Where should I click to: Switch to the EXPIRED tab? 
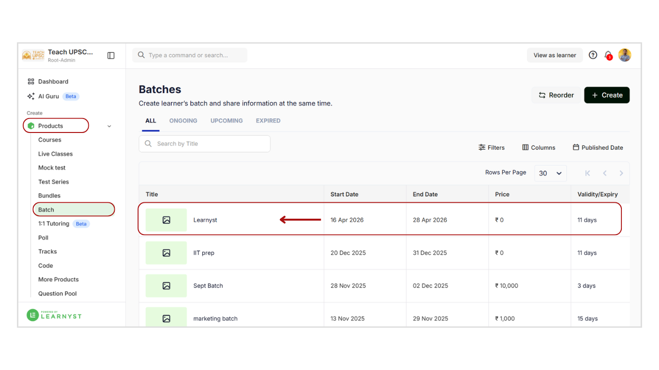coord(268,121)
